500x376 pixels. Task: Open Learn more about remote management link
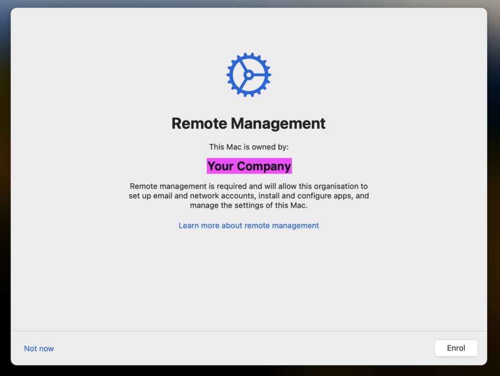tap(249, 226)
